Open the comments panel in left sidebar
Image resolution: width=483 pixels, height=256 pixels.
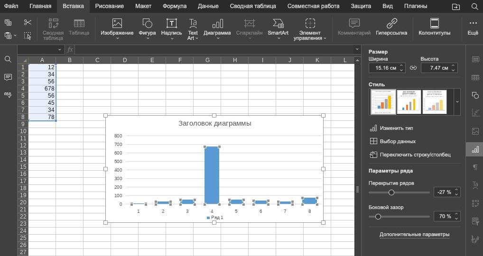(8, 77)
